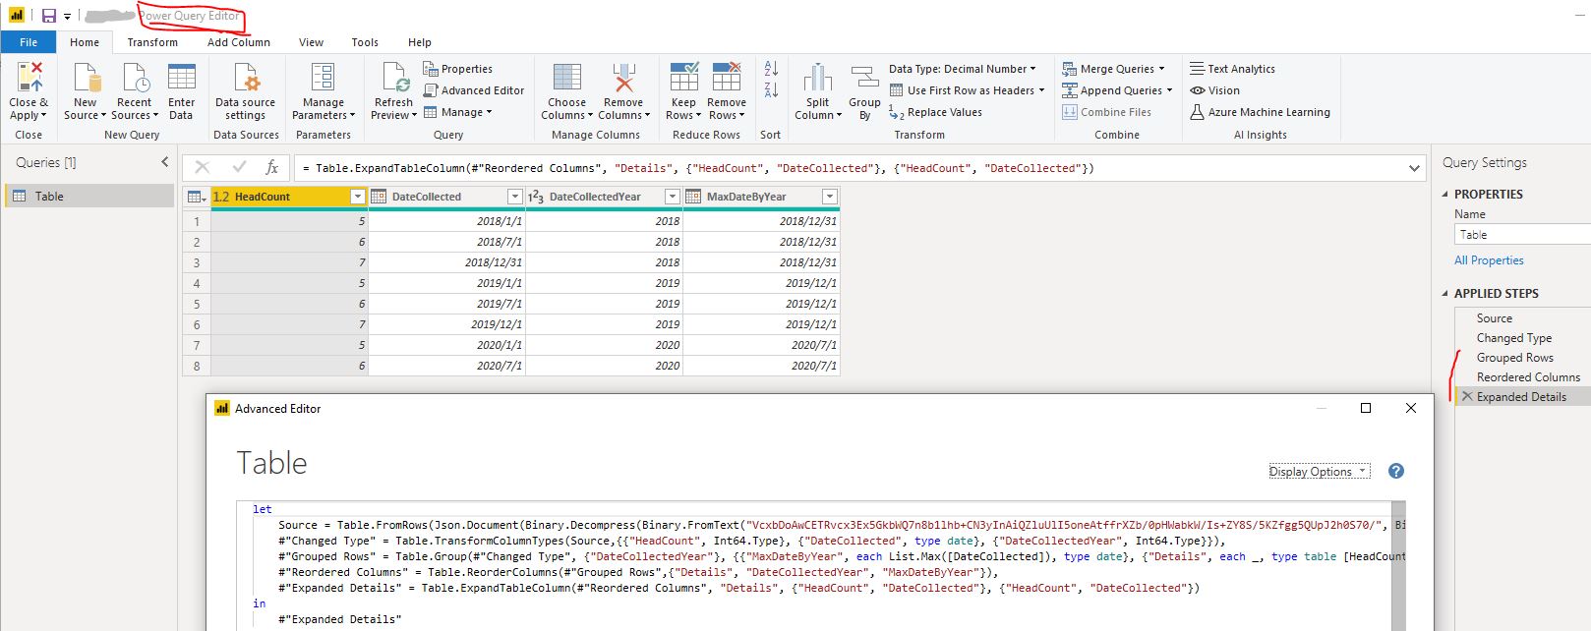Open DateCollectedYear column filter dropdown
1591x631 pixels.
(x=673, y=197)
